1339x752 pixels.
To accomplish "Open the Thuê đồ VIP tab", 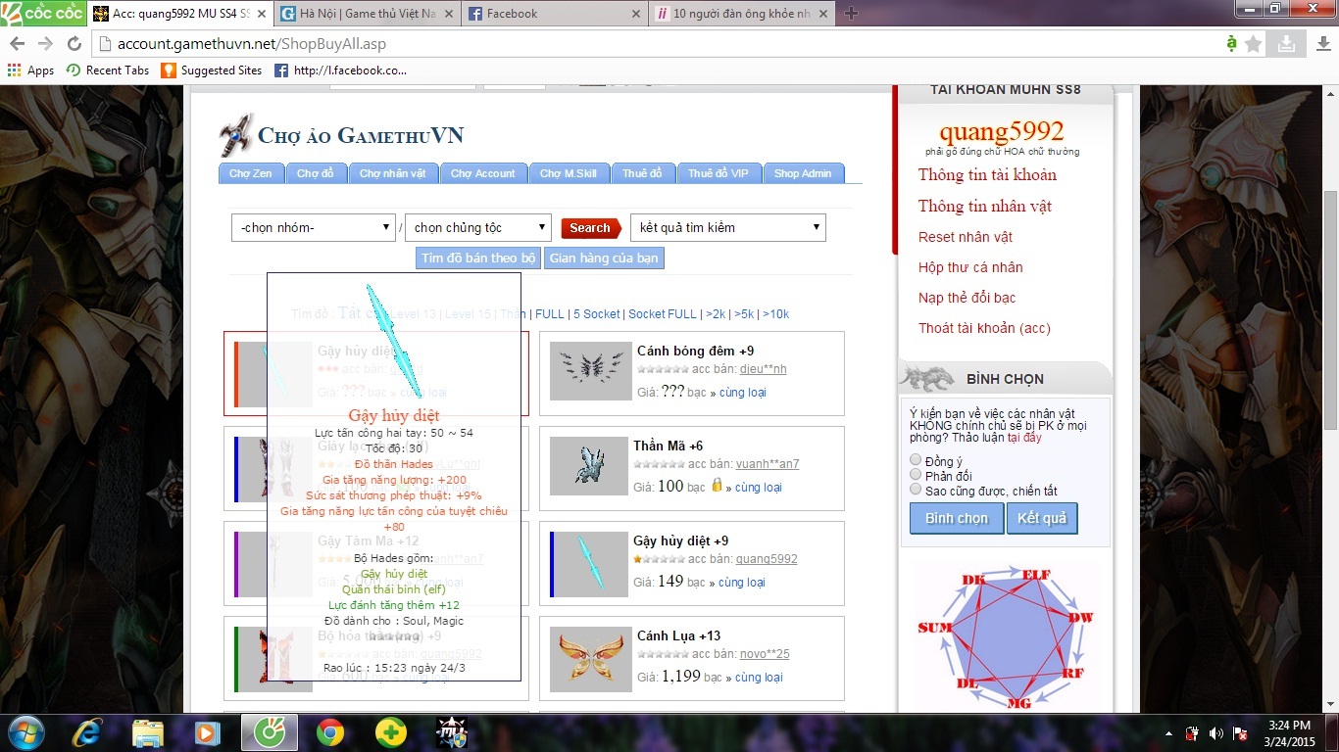I will pyautogui.click(x=718, y=173).
